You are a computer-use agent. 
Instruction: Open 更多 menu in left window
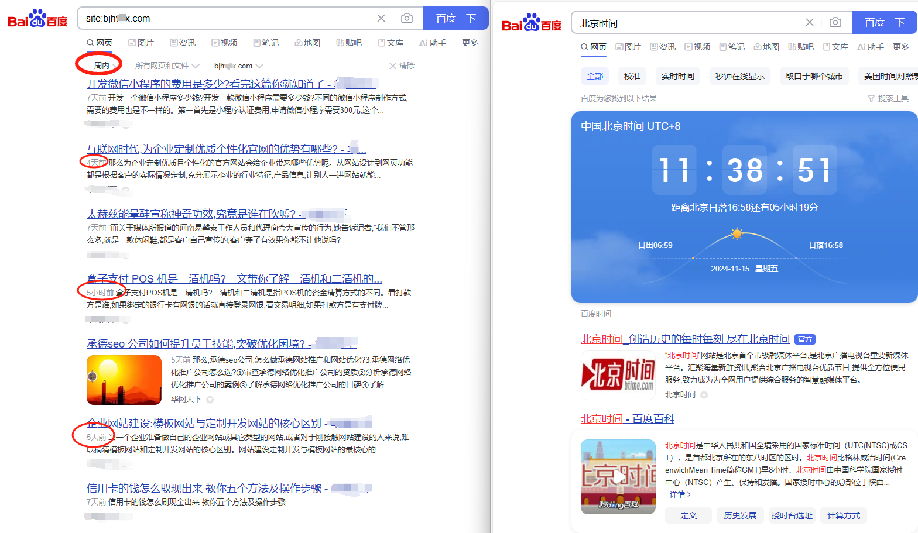pyautogui.click(x=470, y=43)
